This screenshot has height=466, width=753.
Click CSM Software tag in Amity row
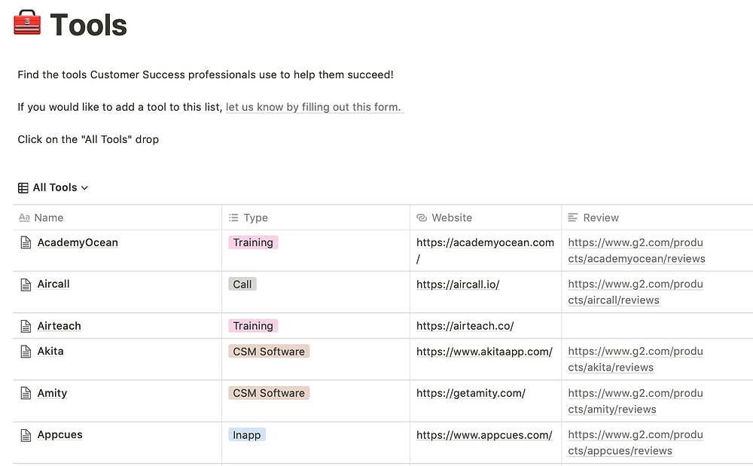(269, 393)
